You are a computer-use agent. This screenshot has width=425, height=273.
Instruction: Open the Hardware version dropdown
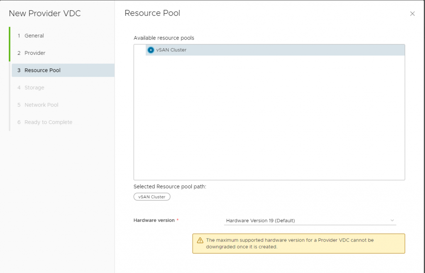click(310, 220)
